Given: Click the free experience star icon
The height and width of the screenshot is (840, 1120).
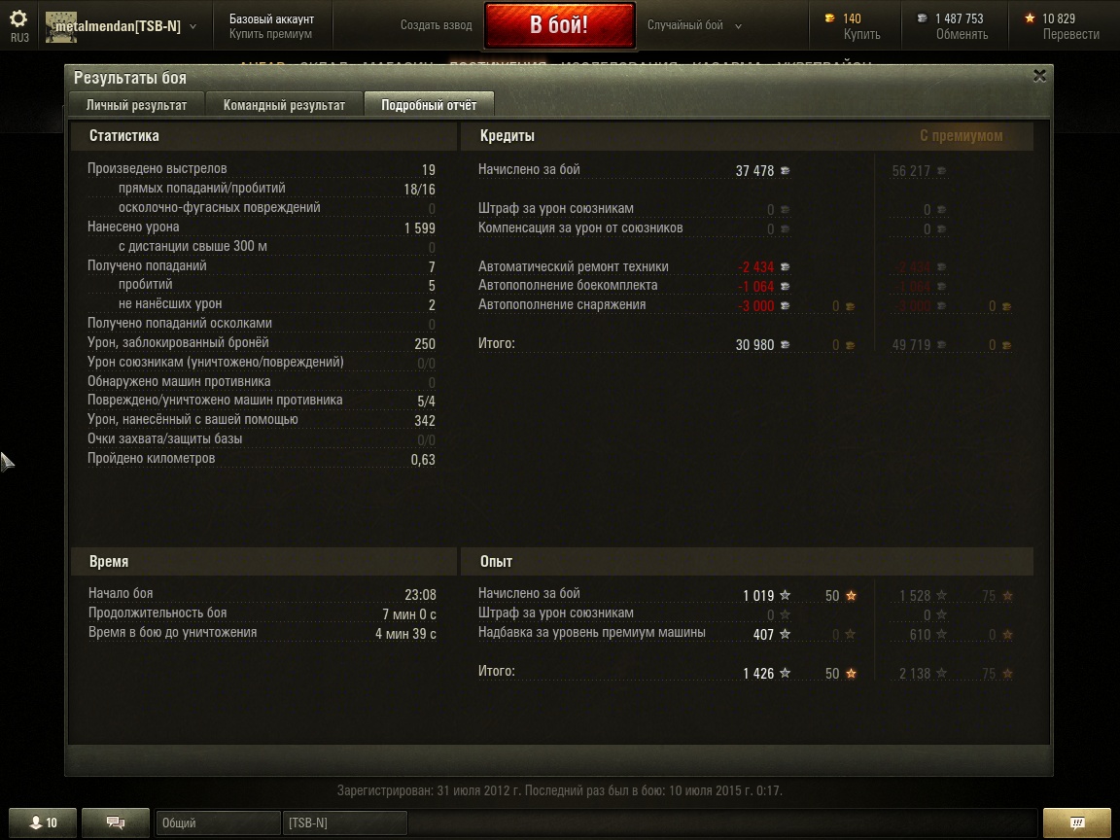Looking at the screenshot, I should [1030, 18].
